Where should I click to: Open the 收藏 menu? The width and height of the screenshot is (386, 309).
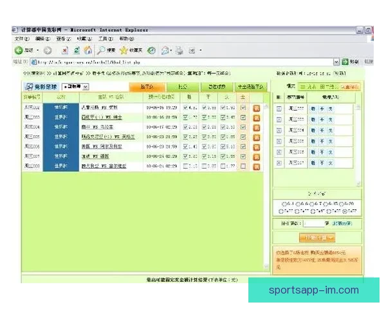tap(84, 39)
